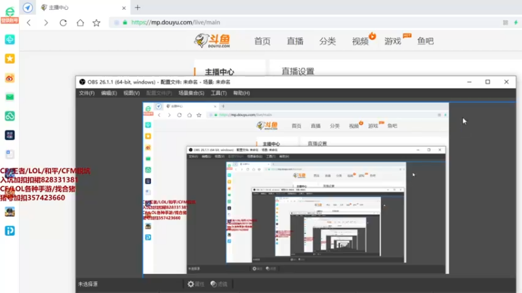Image resolution: width=522 pixels, height=293 pixels.
Task: Click the green lock security icon
Action: point(125,22)
